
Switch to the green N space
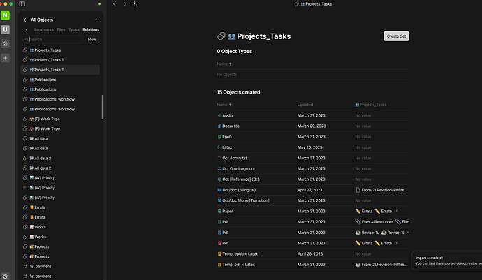(x=5, y=15)
